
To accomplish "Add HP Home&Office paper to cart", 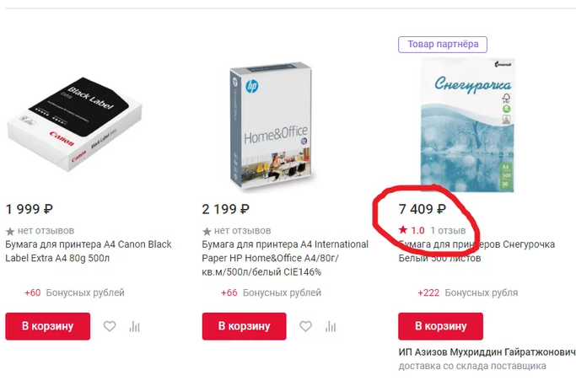I will click(244, 326).
